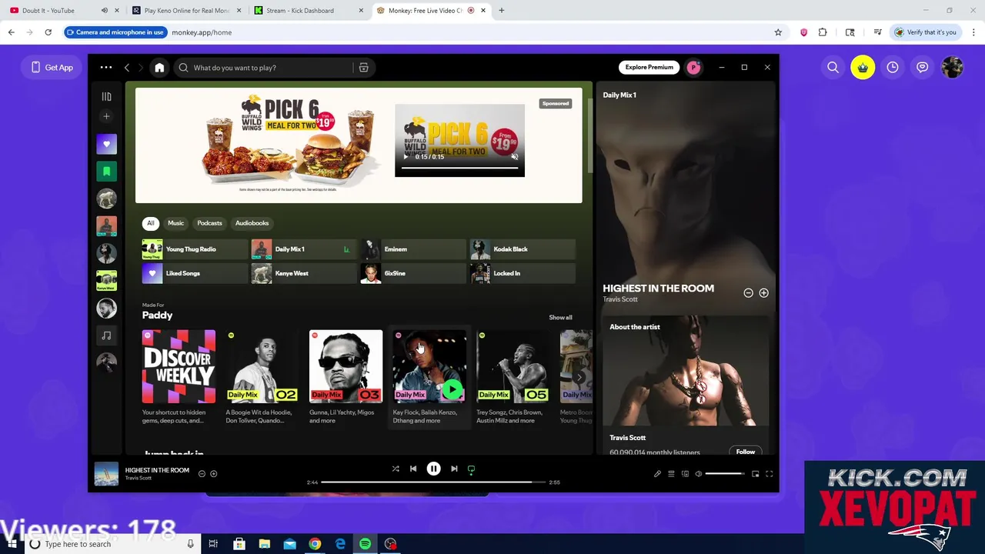Click the yellow crown icon on Monkey

pos(863,68)
